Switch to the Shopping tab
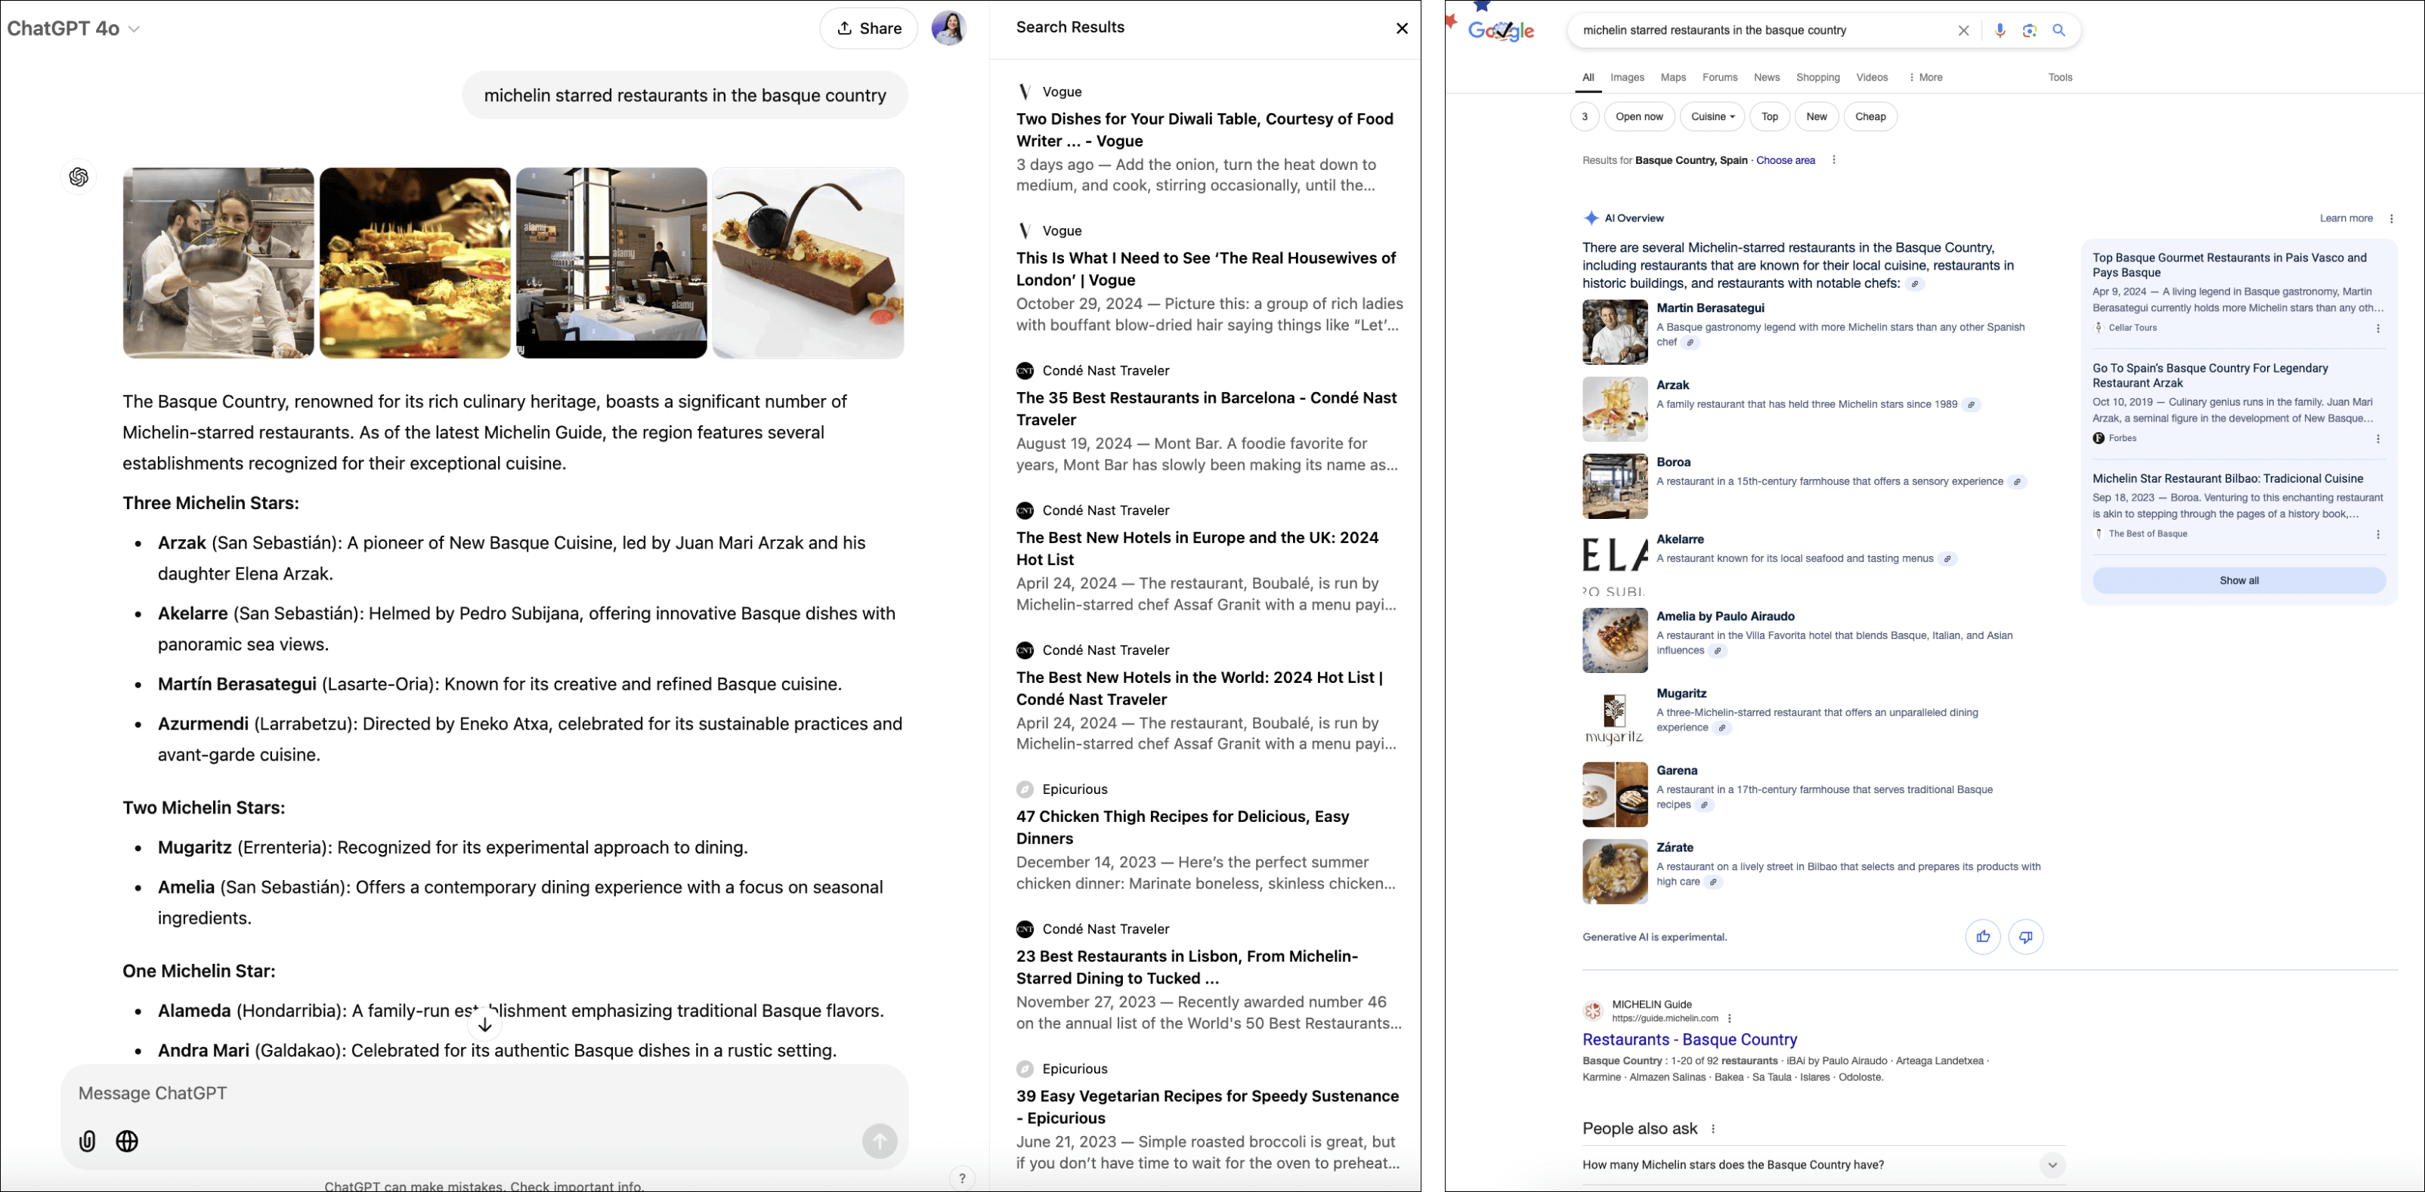This screenshot has height=1192, width=2425. click(x=1817, y=77)
